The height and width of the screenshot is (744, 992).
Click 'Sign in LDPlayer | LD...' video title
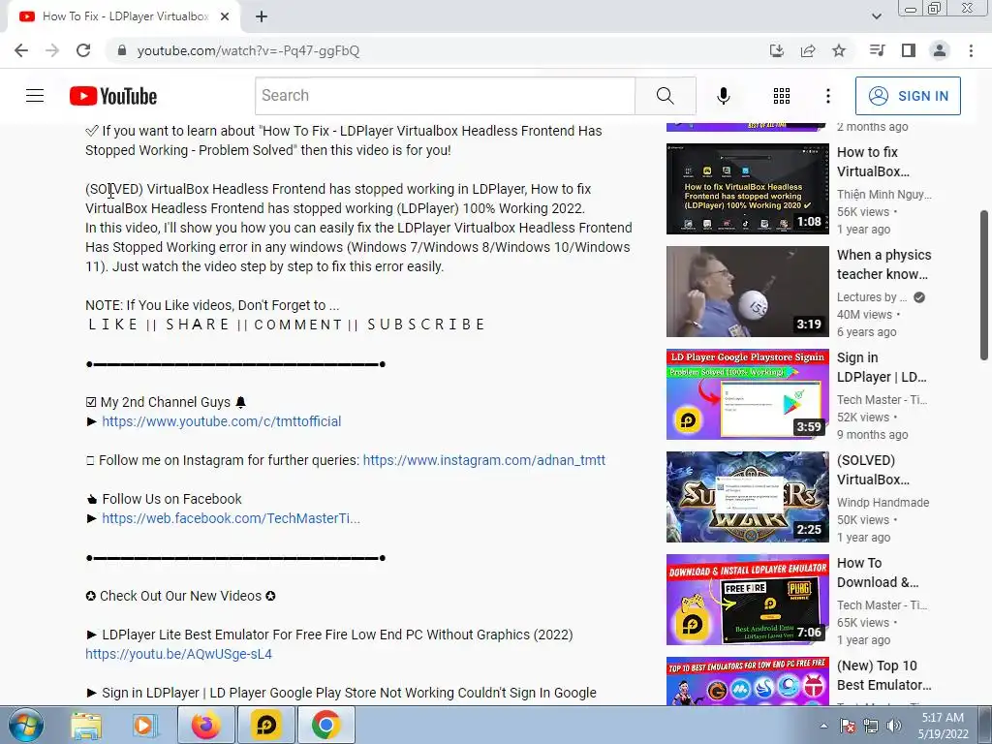click(x=882, y=367)
